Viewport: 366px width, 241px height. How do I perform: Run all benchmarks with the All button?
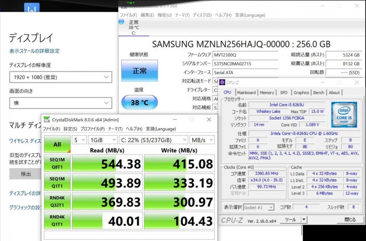click(57, 144)
